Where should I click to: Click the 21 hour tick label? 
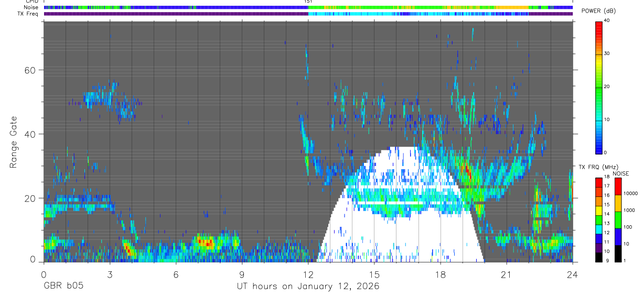(x=506, y=274)
